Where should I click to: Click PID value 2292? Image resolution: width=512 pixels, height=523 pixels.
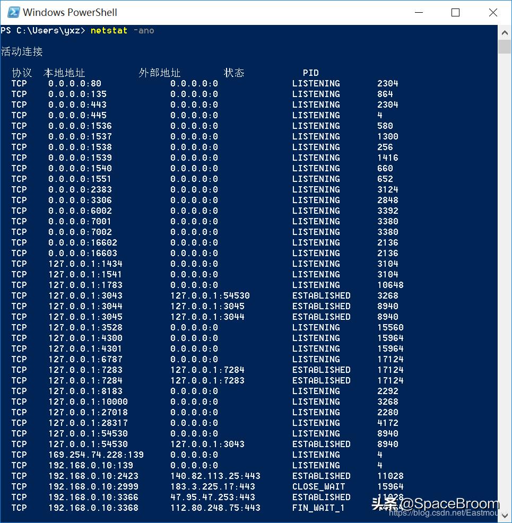click(388, 391)
